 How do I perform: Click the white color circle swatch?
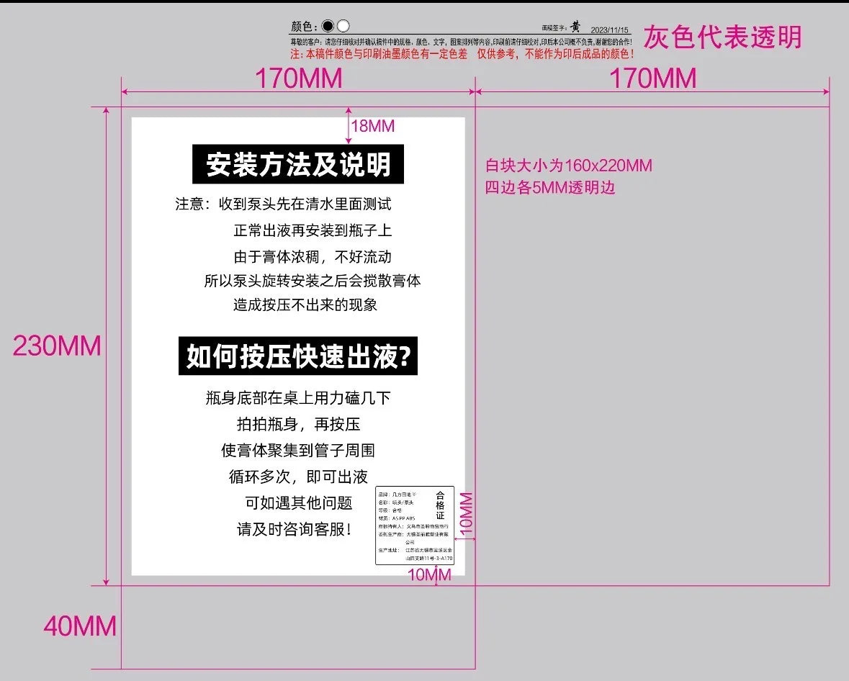click(343, 26)
